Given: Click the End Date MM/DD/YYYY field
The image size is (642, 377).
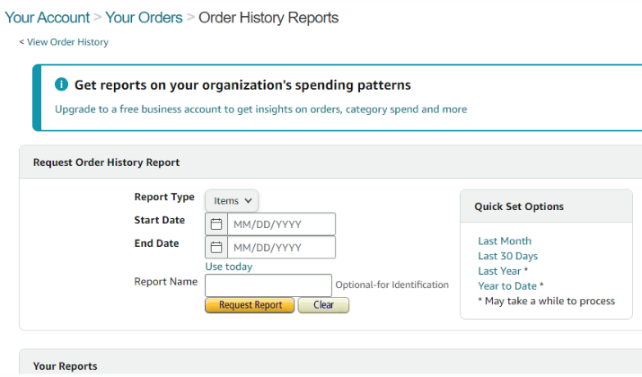Looking at the screenshot, I should (281, 247).
